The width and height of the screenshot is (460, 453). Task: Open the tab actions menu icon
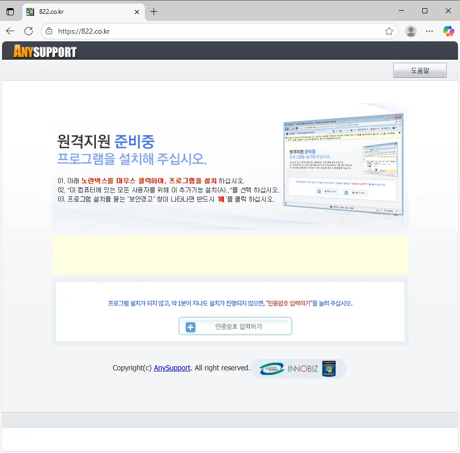point(10,11)
